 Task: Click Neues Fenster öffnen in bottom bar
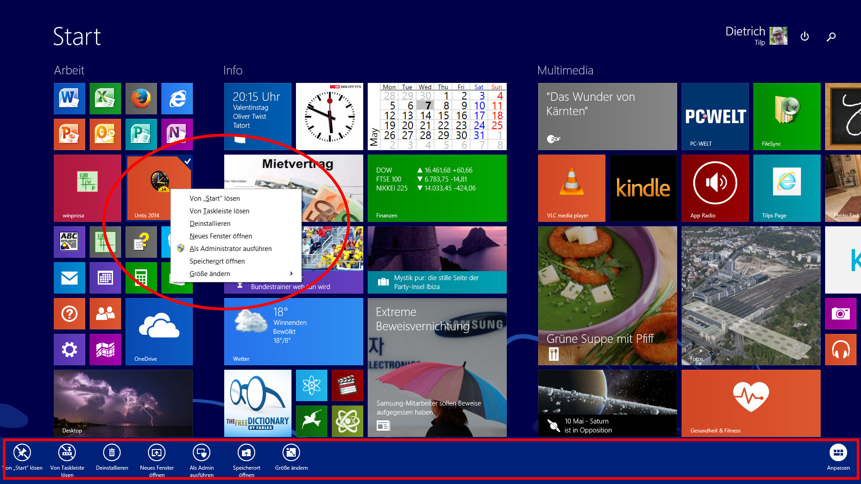pyautogui.click(x=157, y=453)
